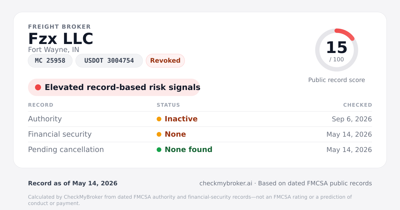Click the Record as of May 14, 2026 text
The image size is (400, 210).
coord(73,183)
